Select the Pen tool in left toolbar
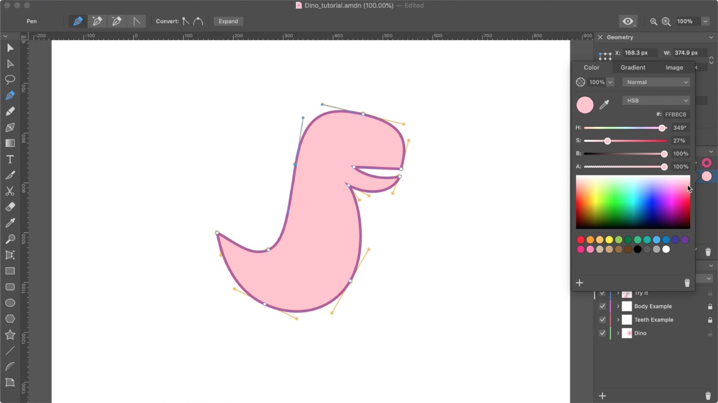This screenshot has width=718, height=403. [10, 96]
